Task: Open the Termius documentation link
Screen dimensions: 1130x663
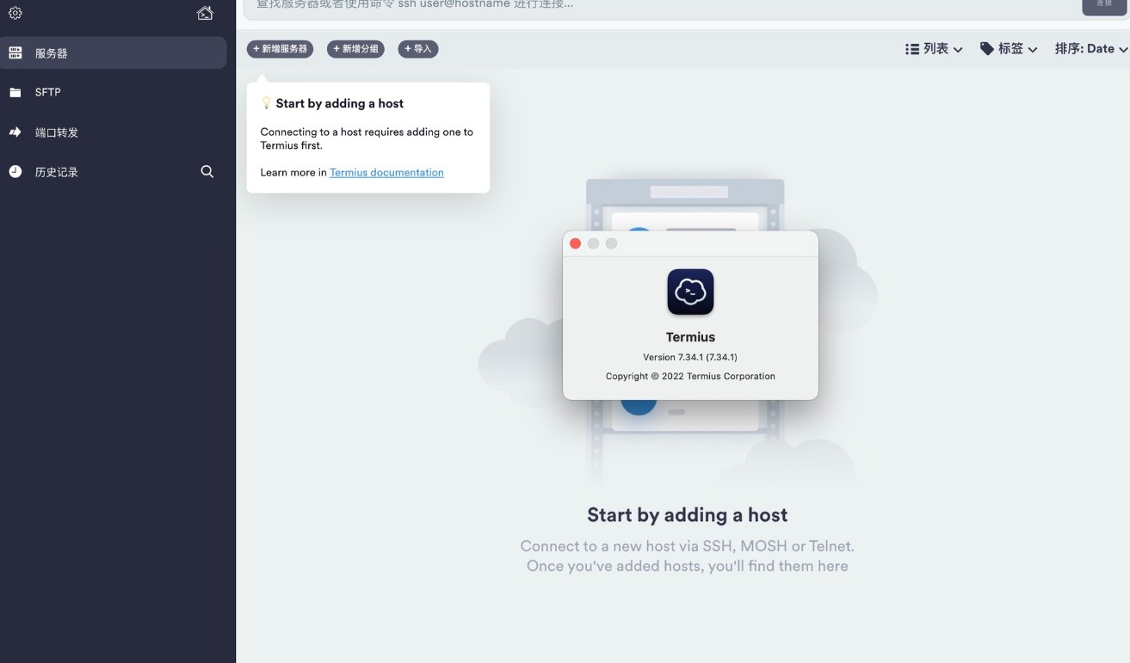Action: (386, 173)
